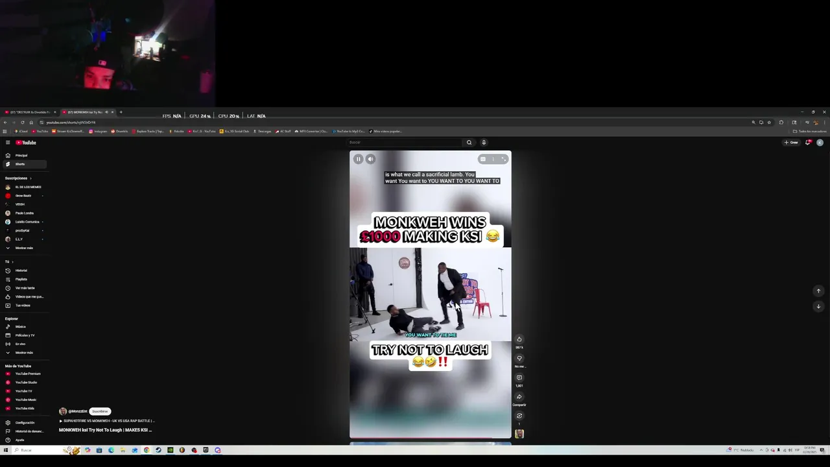830x467 pixels.
Task: Open Películas y TV under Explorar
Action: click(24, 335)
